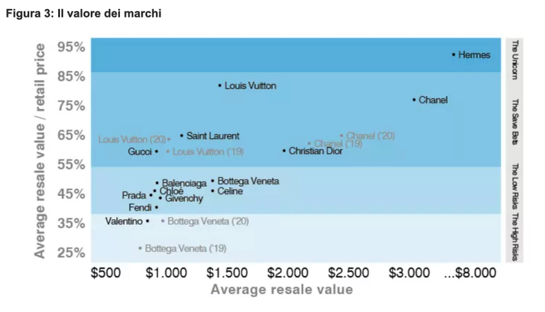Click the Celine label
Viewport: 545px width, 312px height.
point(230,191)
